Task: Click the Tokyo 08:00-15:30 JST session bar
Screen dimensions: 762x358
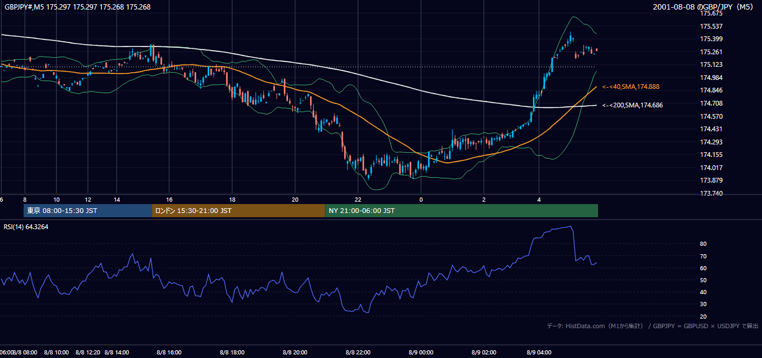Action: [88, 211]
